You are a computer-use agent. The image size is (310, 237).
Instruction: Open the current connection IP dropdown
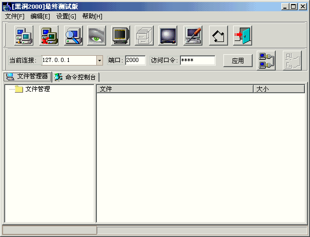coord(99,60)
